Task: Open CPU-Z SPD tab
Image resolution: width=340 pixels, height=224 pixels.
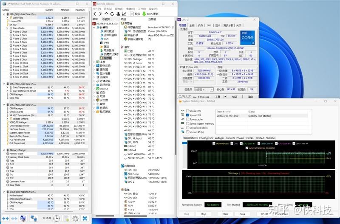Action: pos(209,25)
